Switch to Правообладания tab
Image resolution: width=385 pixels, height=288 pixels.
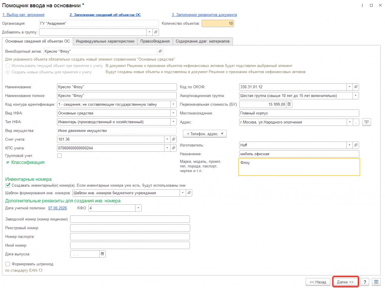[x=155, y=41]
